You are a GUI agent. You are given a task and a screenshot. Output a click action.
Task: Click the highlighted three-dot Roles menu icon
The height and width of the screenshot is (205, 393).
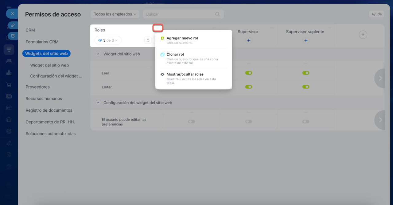point(158,28)
